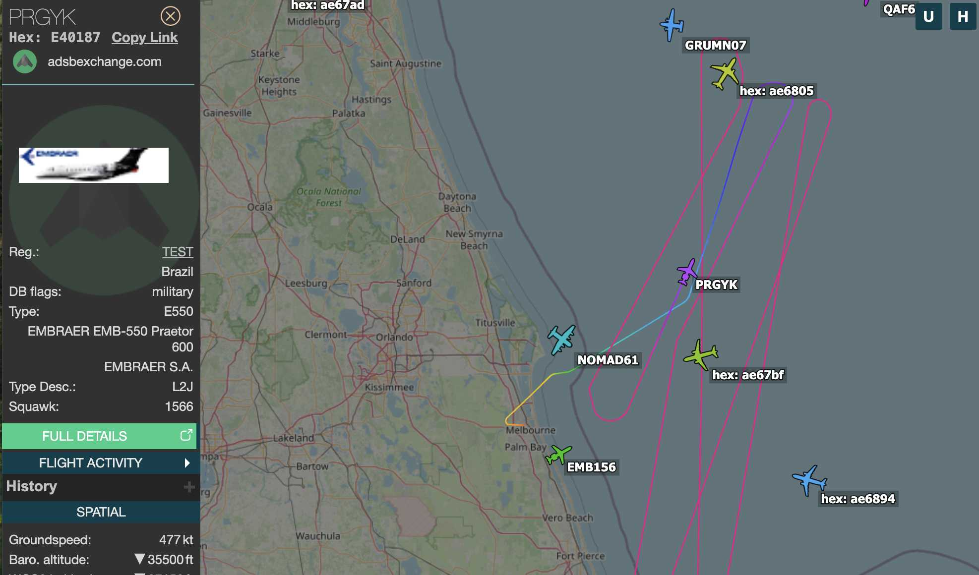Open the TEST registration link

click(178, 252)
